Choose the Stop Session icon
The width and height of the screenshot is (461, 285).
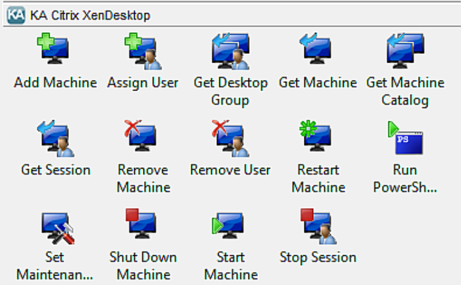point(319,226)
